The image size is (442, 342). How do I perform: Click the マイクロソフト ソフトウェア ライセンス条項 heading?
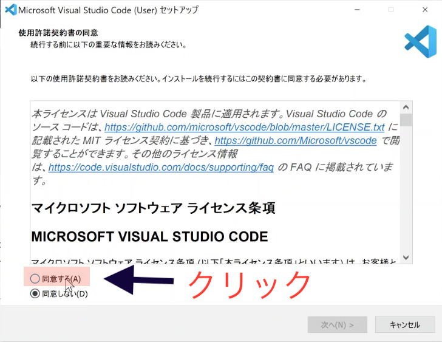click(x=154, y=208)
